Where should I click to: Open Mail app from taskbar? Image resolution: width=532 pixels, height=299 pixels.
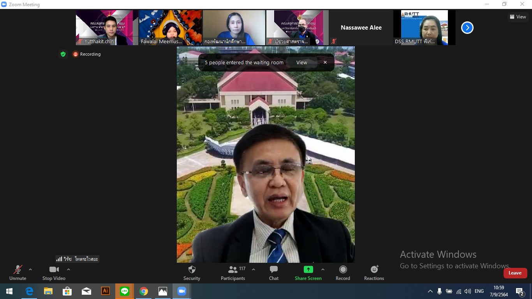(86, 291)
